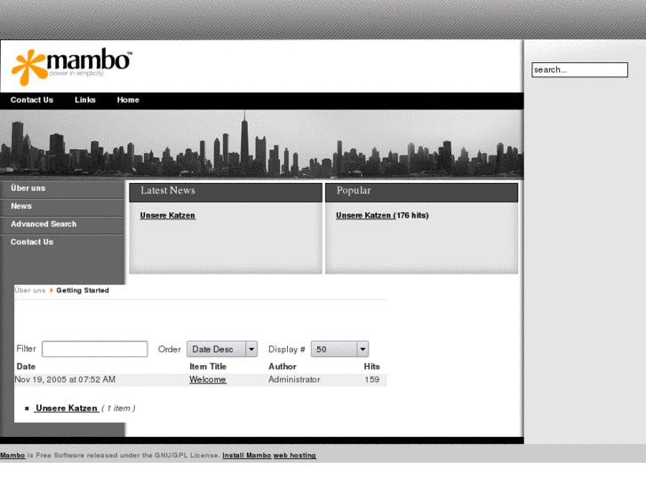The image size is (646, 484).
Task: Click the orange breadcrumb arrow icon
Action: coord(51,290)
